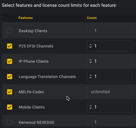This screenshot has height=128, width=136.
Task: Sort by the Count column header
Action: (x=92, y=18)
